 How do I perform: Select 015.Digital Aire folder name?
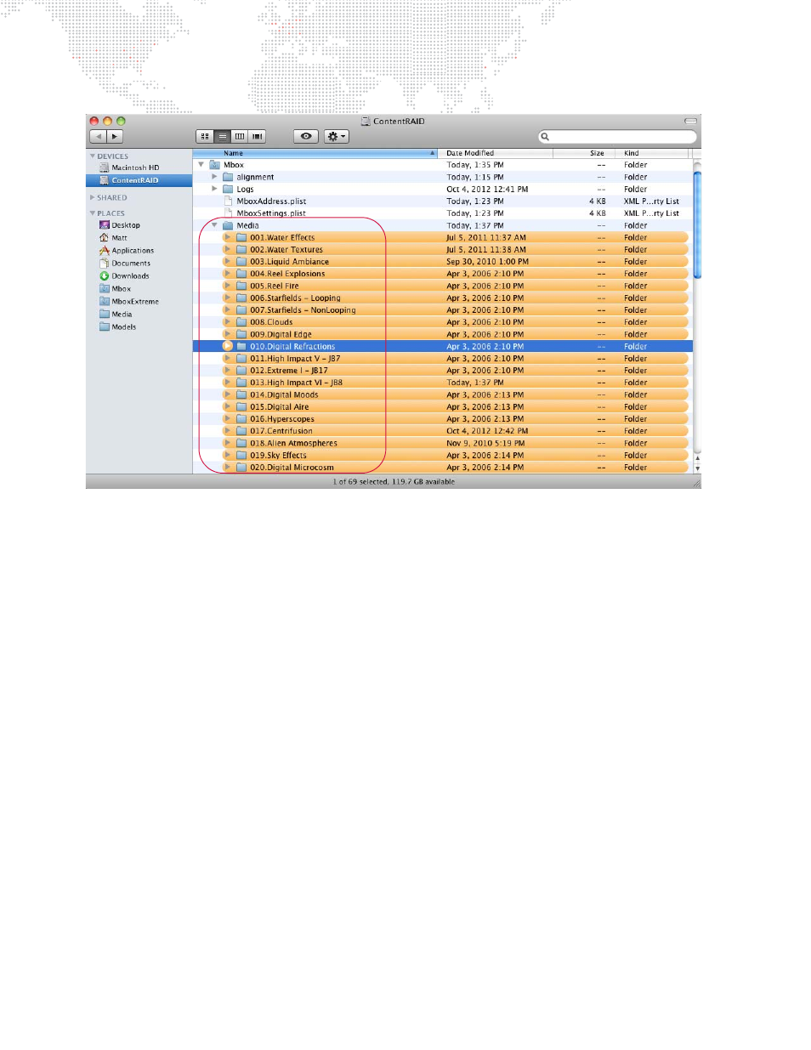point(280,407)
